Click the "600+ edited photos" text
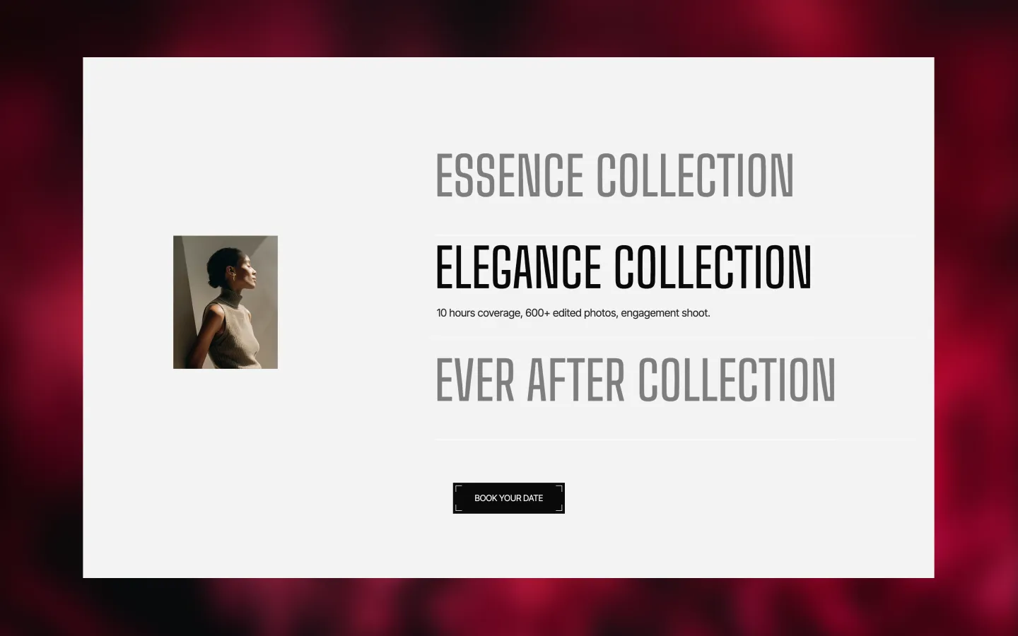 pos(571,313)
